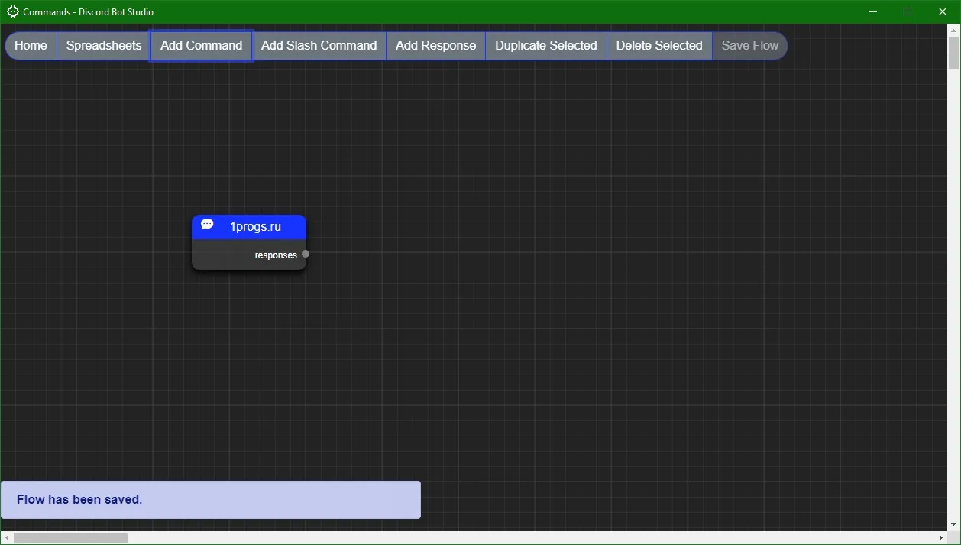Click Duplicate Selected

(545, 45)
